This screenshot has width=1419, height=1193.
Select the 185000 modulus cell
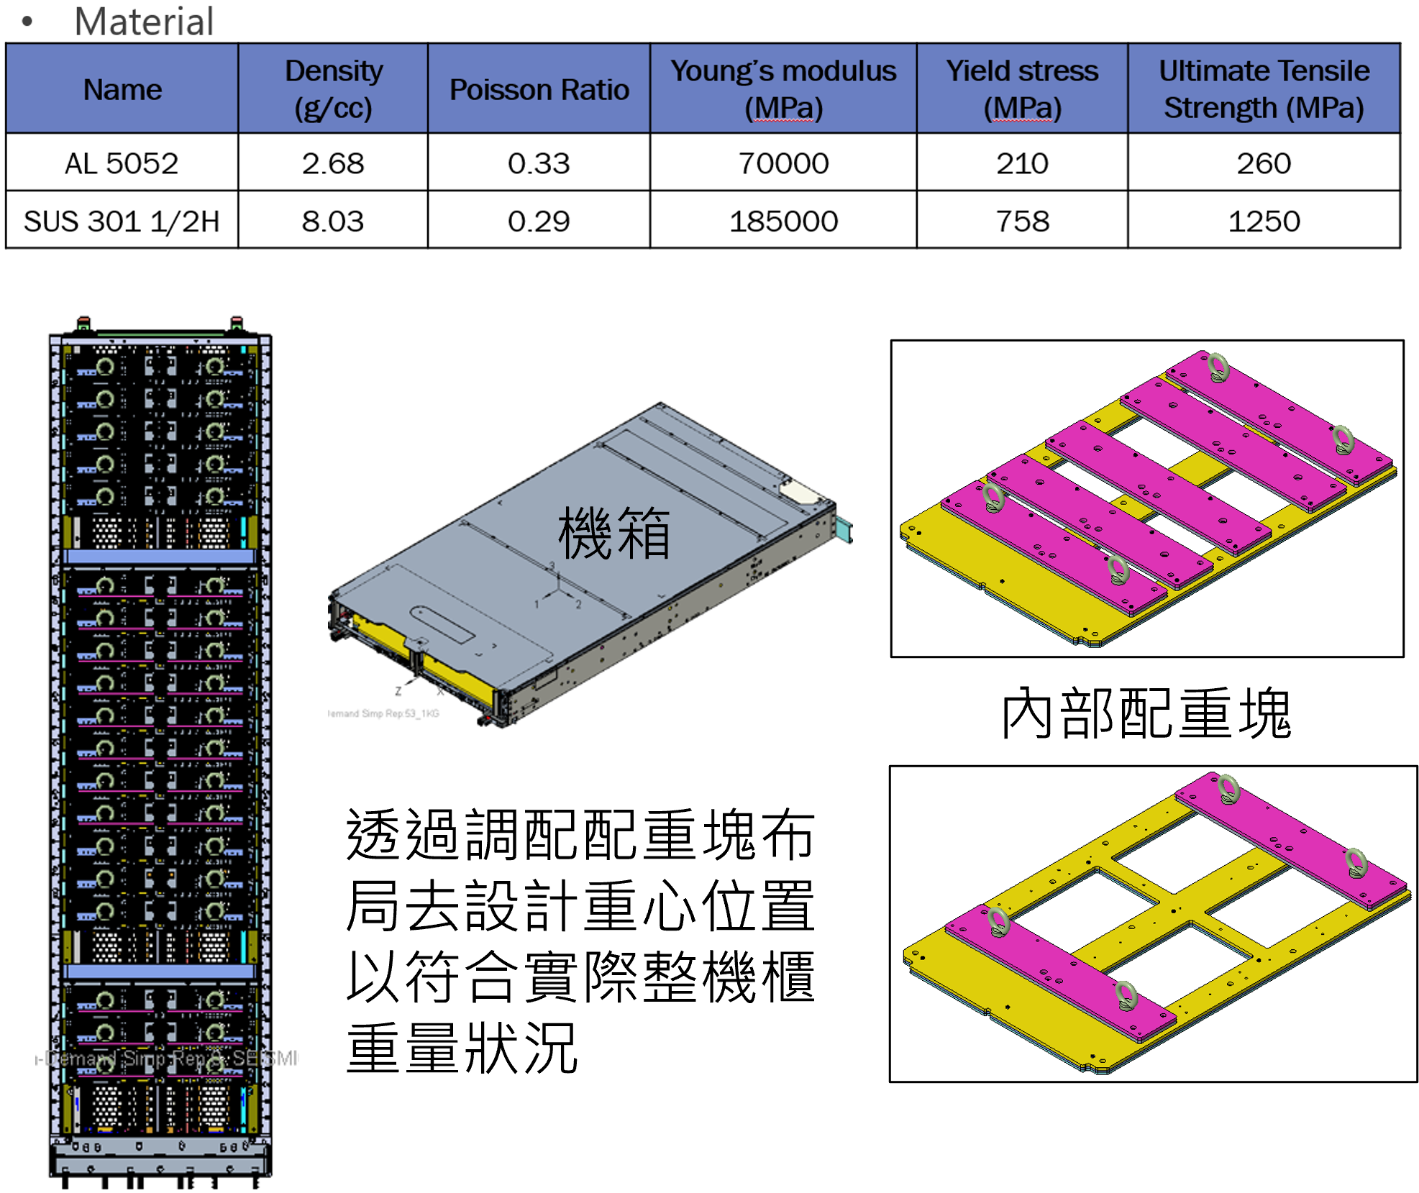click(x=783, y=221)
